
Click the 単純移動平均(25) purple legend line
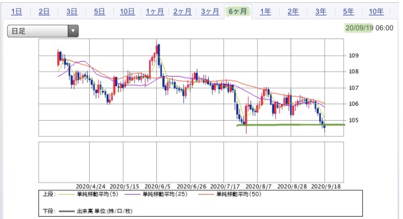click(132, 194)
